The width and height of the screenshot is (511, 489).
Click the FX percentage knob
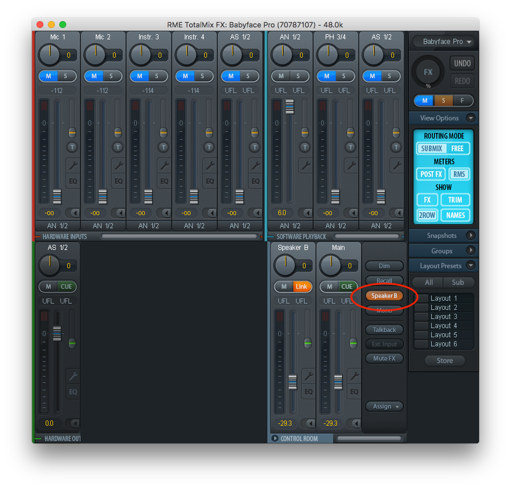pyautogui.click(x=428, y=72)
